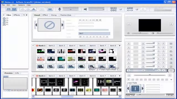Screen dimensions: 177x99
Task: Select layer 5 number in mixer
Action: pyautogui.click(x=171, y=55)
